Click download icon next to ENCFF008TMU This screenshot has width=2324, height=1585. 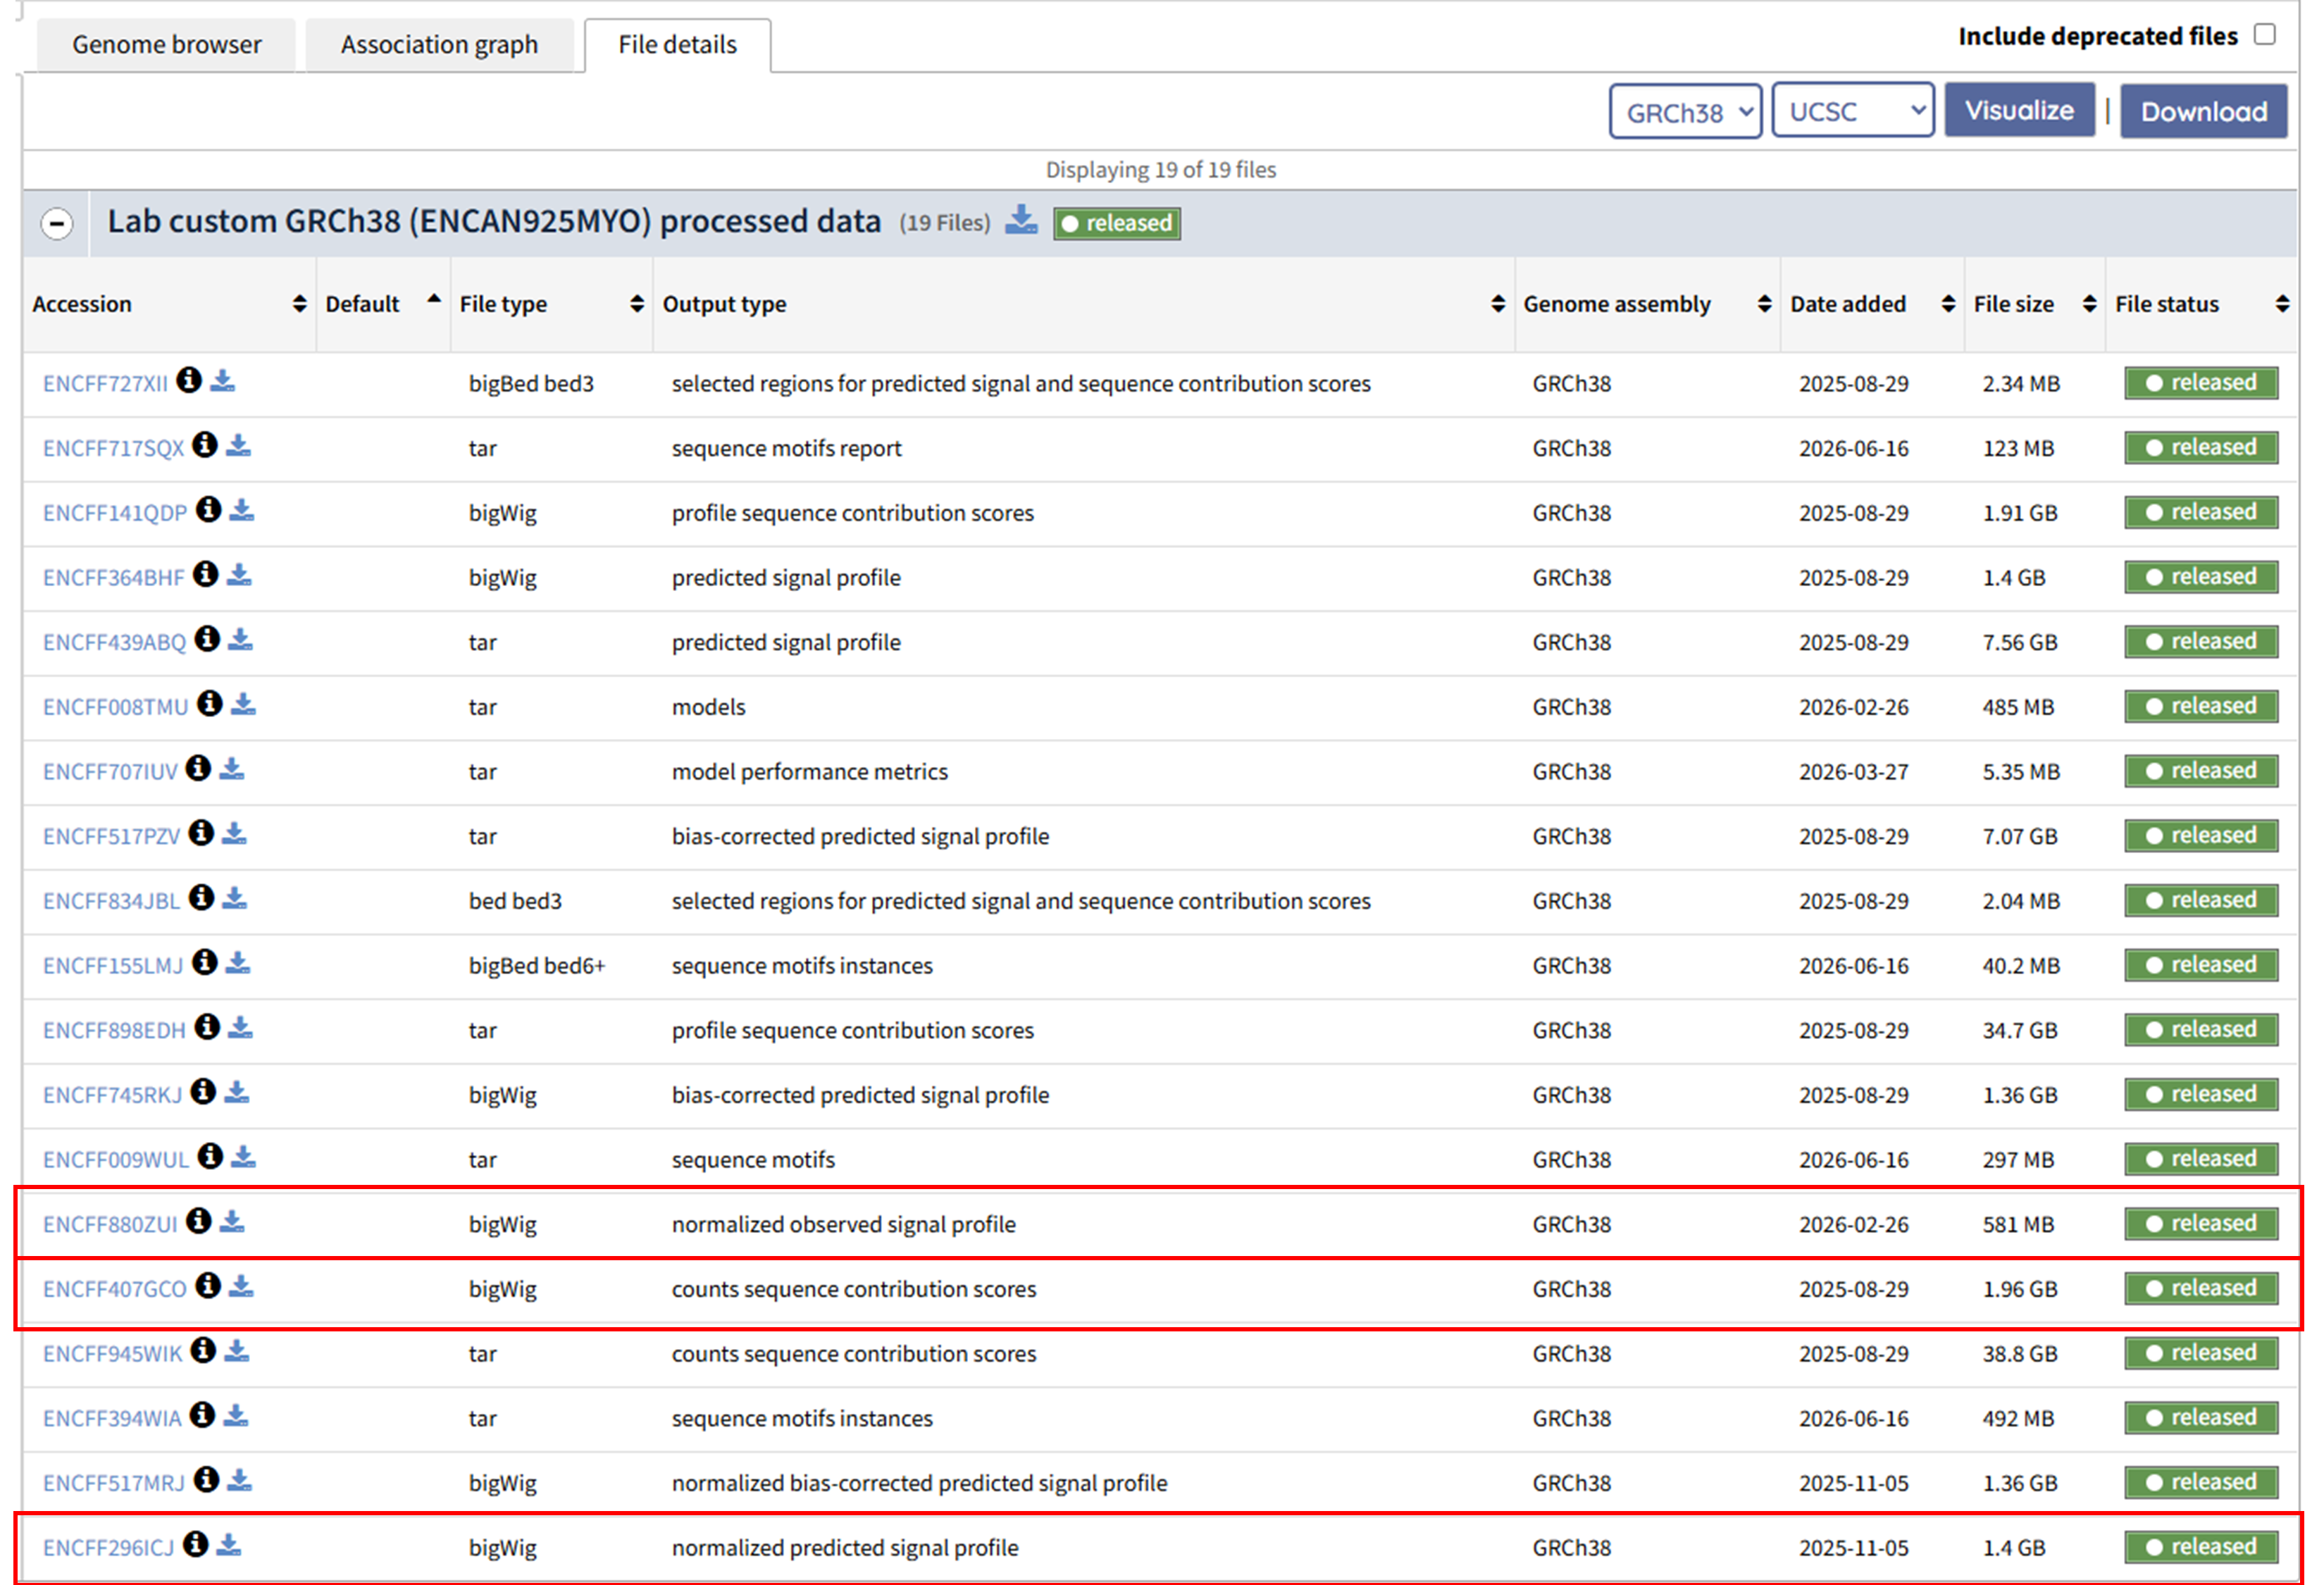243,704
